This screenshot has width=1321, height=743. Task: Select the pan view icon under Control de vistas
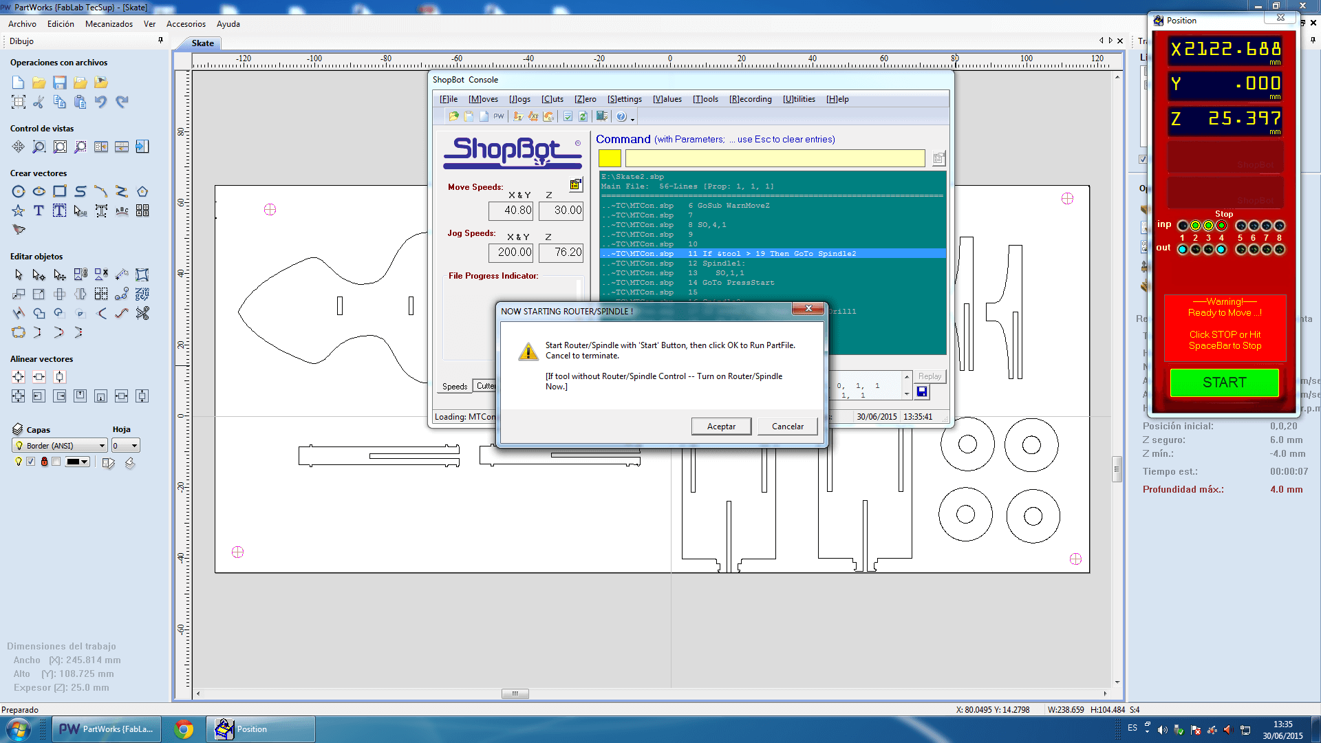(x=19, y=147)
